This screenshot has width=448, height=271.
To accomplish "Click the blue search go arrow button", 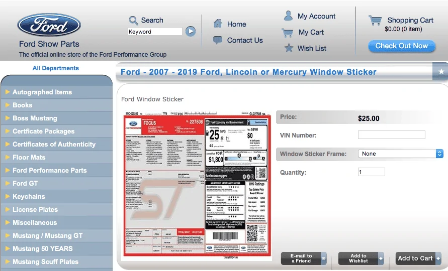I will (x=191, y=31).
